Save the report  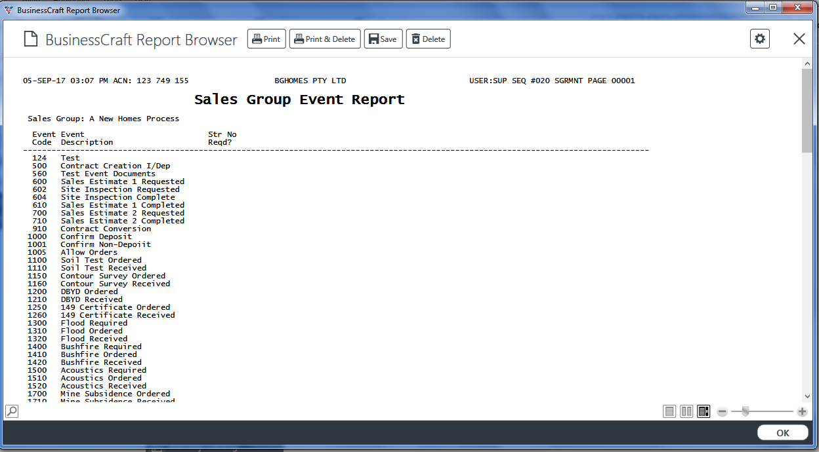pos(383,39)
